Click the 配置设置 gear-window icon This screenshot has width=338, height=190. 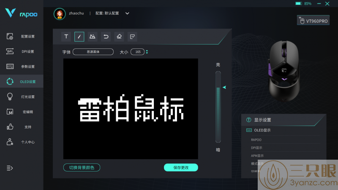pyautogui.click(x=10, y=36)
